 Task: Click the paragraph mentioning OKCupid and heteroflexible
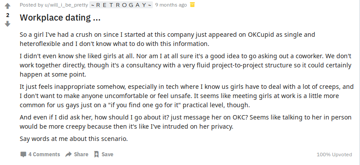click(x=167, y=39)
